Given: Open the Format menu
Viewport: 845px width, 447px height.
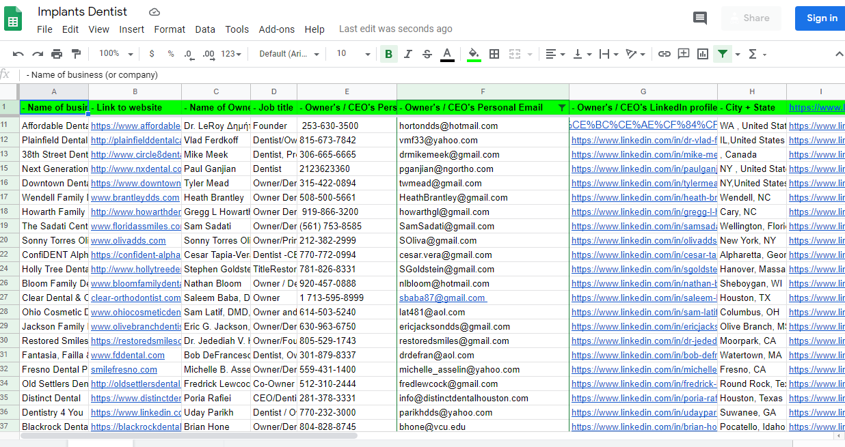Looking at the screenshot, I should point(170,29).
